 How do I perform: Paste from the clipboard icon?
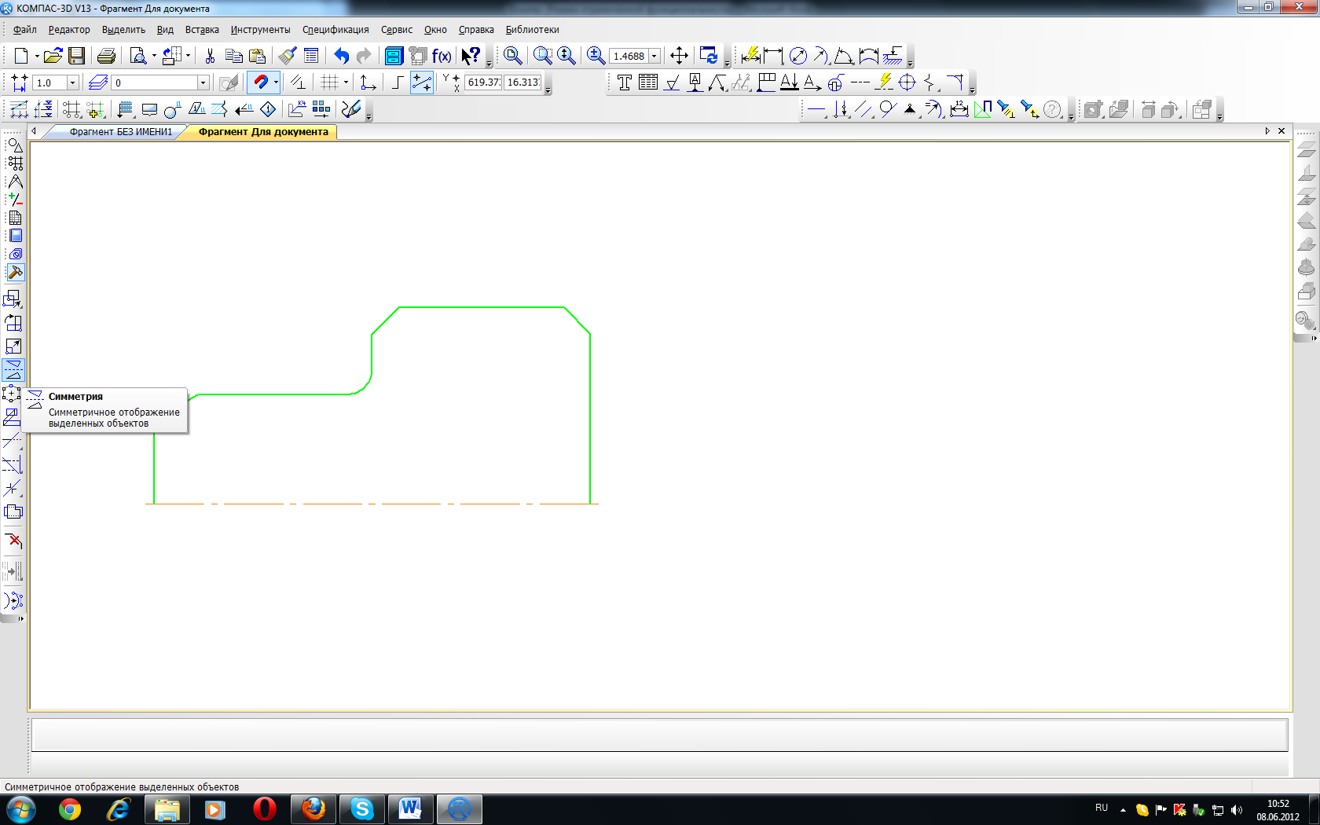click(x=257, y=56)
